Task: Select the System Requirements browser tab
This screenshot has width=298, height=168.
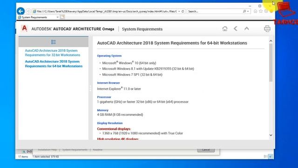Action: tap(38, 17)
